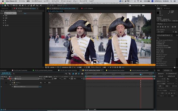Toggle the Frame Blending timeline icon
The width and height of the screenshot is (178, 111).
tap(76, 74)
